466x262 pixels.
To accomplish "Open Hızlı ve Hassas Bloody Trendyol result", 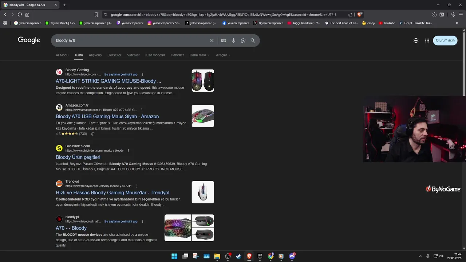I will coord(112,192).
